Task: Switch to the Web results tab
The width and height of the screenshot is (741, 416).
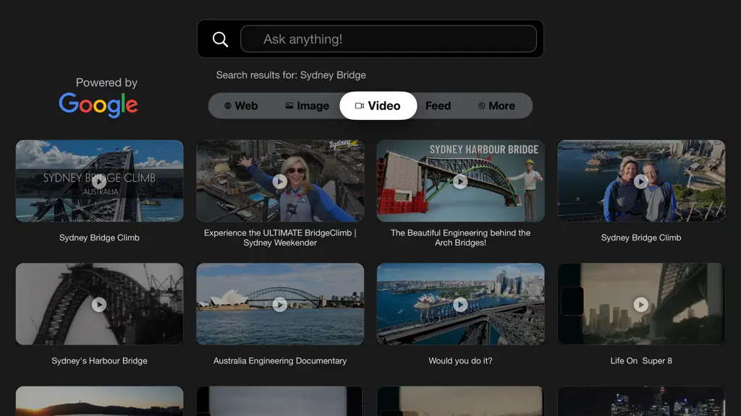Action: [241, 105]
